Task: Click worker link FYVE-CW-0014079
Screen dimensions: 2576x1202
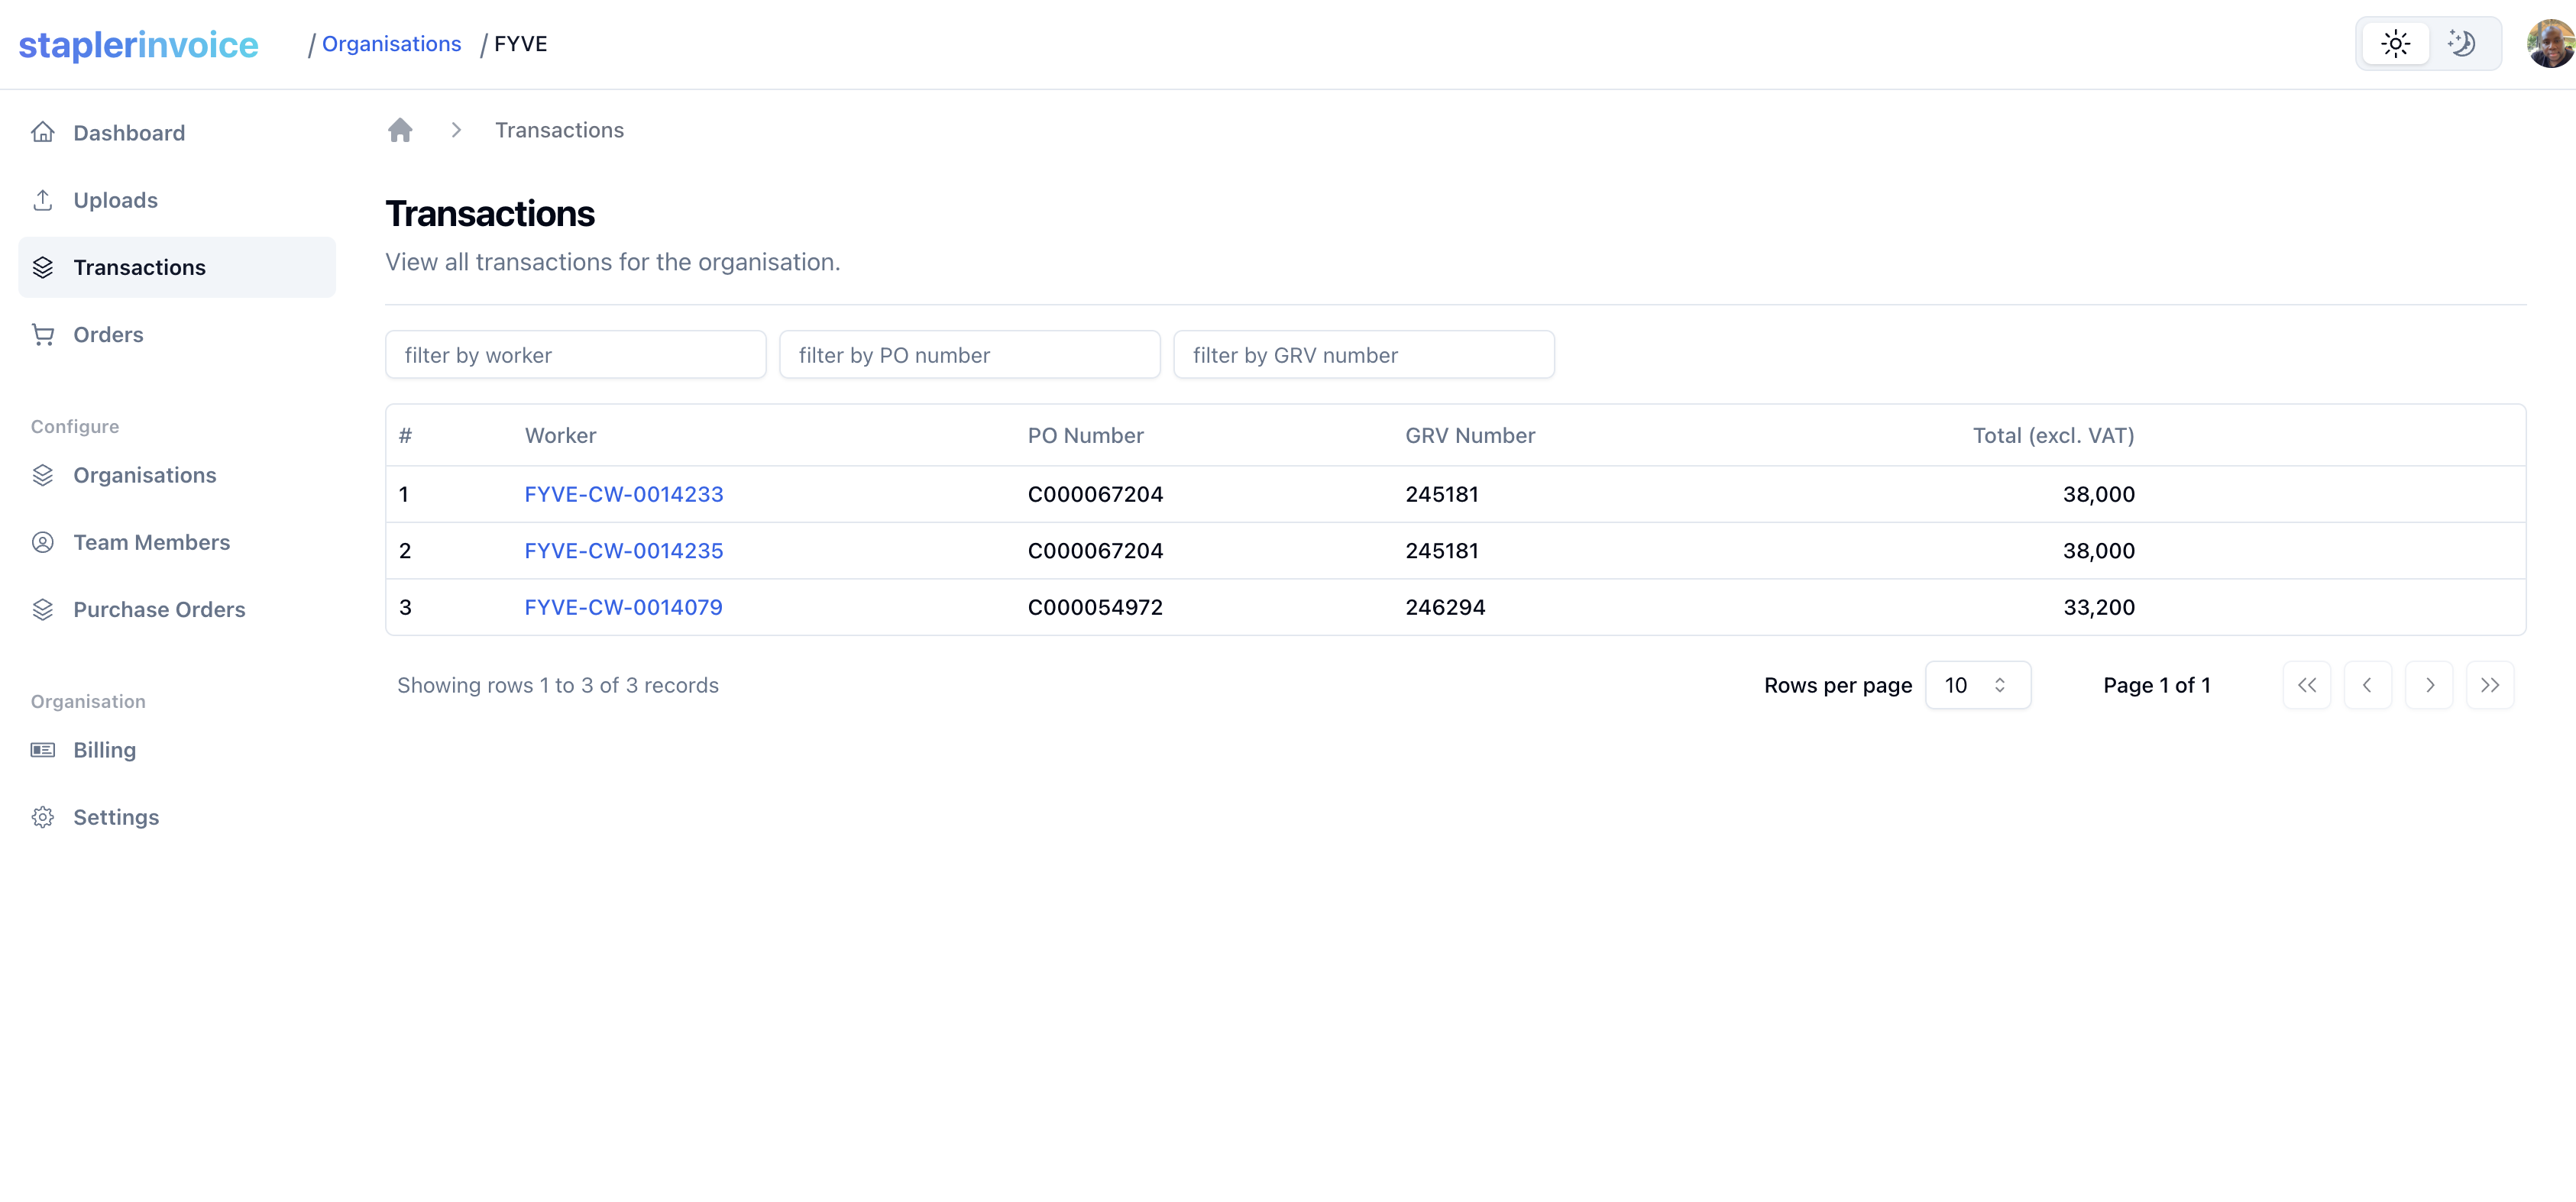Action: [x=623, y=606]
